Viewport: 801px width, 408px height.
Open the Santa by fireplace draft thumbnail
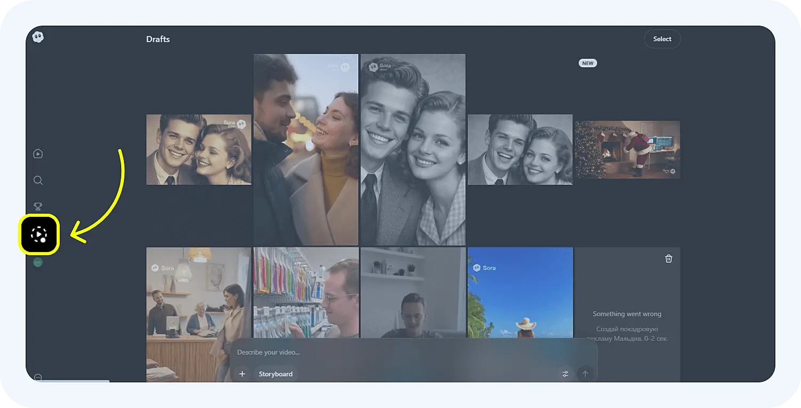click(627, 150)
